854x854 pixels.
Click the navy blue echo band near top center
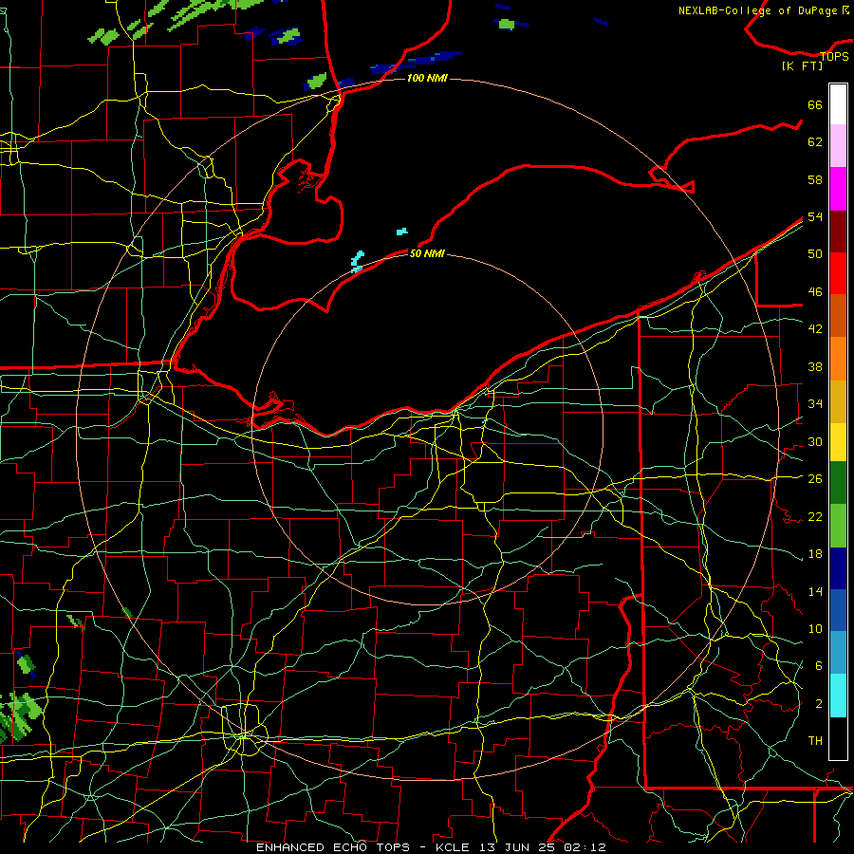pos(415,62)
